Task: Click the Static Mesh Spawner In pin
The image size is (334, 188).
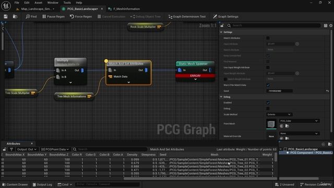Action: point(180,70)
